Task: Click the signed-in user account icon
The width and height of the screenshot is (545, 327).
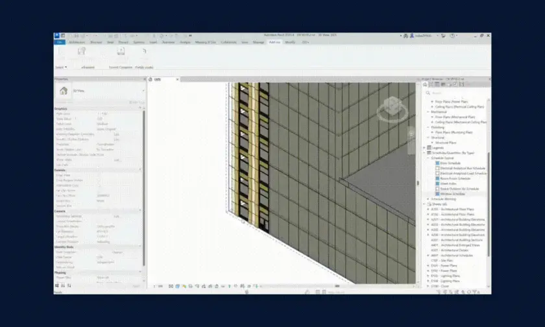Action: 412,36
